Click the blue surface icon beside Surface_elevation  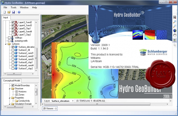click(x=16, y=47)
